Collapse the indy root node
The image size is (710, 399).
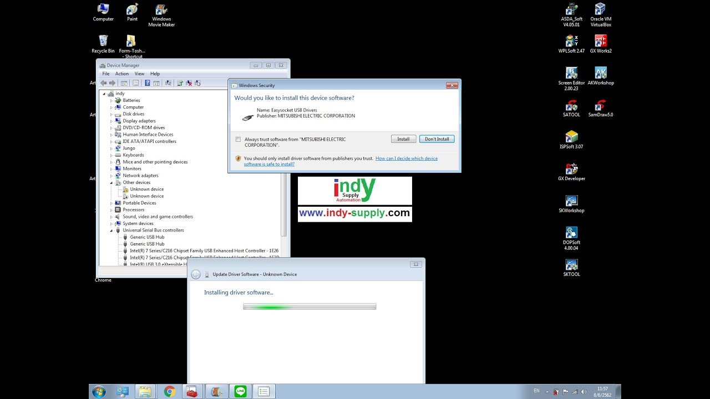point(104,94)
